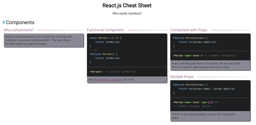
Task: Select the return line containing {props.age}
Action: point(207,89)
